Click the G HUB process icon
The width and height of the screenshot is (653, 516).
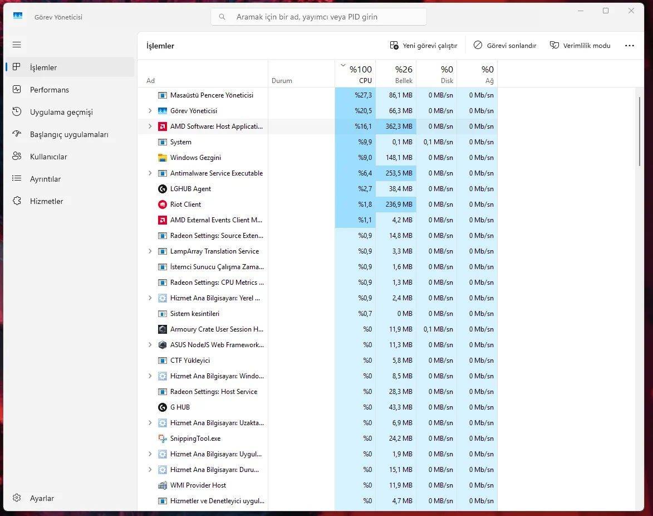point(163,407)
